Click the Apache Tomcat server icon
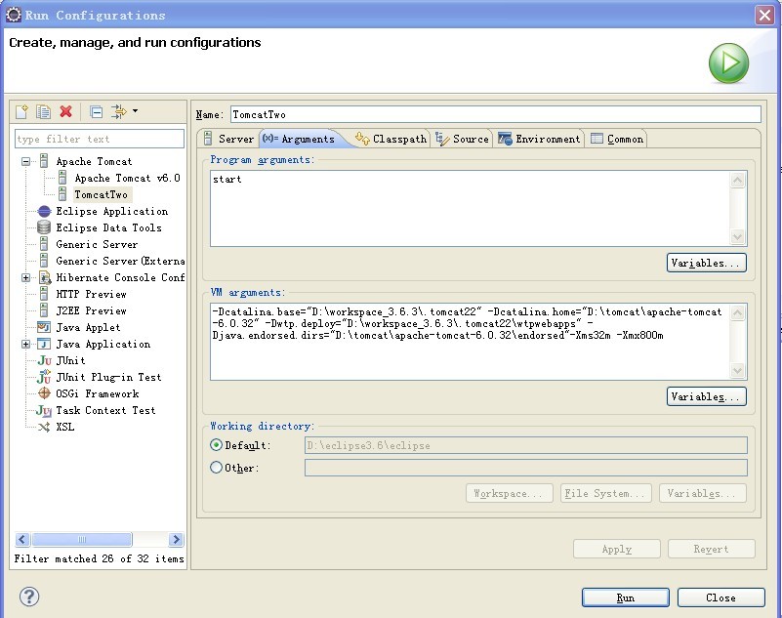Viewport: 782px width, 618px height. click(x=44, y=161)
